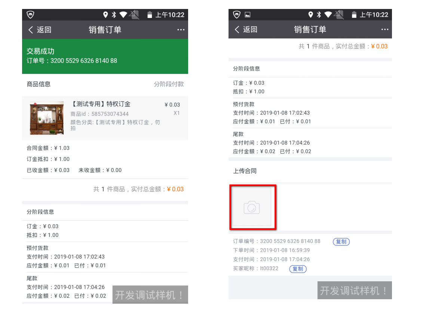Tap shield icon in left status bar

(x=30, y=15)
